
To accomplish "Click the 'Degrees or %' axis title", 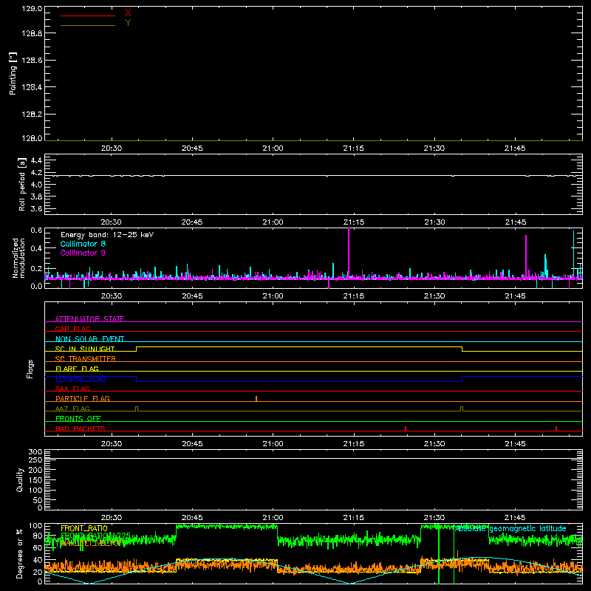I will click(x=20, y=553).
